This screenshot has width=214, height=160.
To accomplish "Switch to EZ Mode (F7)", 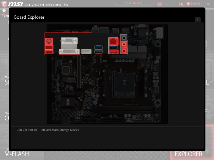I will [133, 3].
